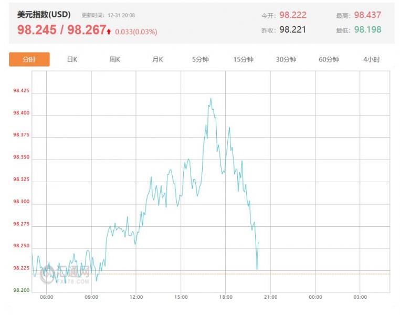This screenshot has width=400, height=315.
Task: Click the 98.245 / 98.267 current price
Action: point(61,30)
